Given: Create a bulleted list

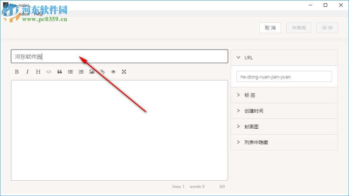Looking at the screenshot, I should (70, 72).
